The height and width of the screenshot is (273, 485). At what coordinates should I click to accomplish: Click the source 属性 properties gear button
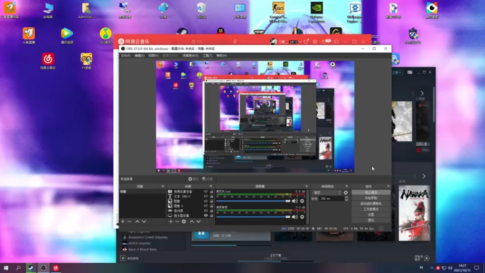193,179
